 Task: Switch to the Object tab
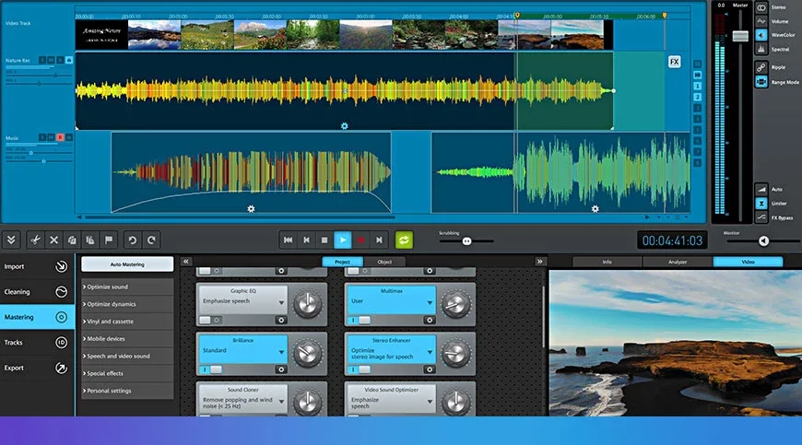tap(384, 262)
